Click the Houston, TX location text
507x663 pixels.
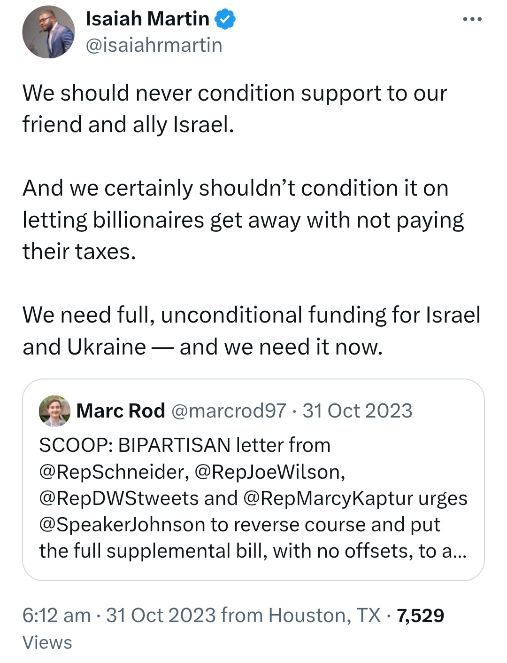[x=324, y=615]
